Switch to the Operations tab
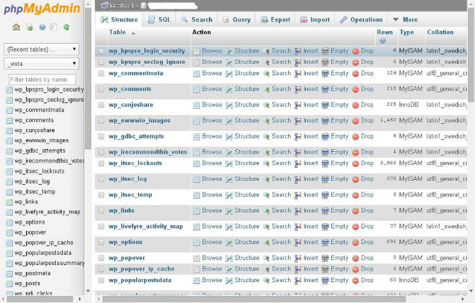Image resolution: width=475 pixels, height=303 pixels. [x=361, y=20]
